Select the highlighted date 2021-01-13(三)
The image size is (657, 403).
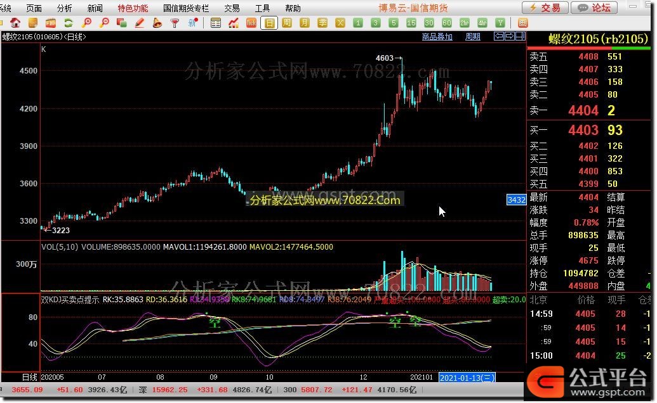[467, 378]
